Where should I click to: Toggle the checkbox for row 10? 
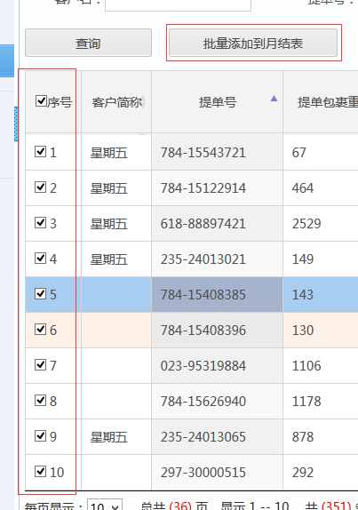click(x=40, y=471)
